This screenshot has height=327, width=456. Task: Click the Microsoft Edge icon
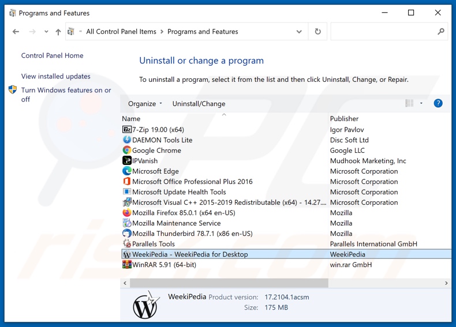point(127,171)
